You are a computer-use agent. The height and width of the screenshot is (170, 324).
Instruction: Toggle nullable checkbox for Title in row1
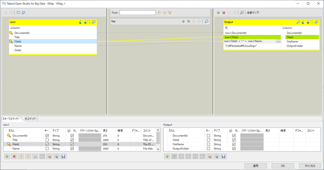click(x=72, y=140)
